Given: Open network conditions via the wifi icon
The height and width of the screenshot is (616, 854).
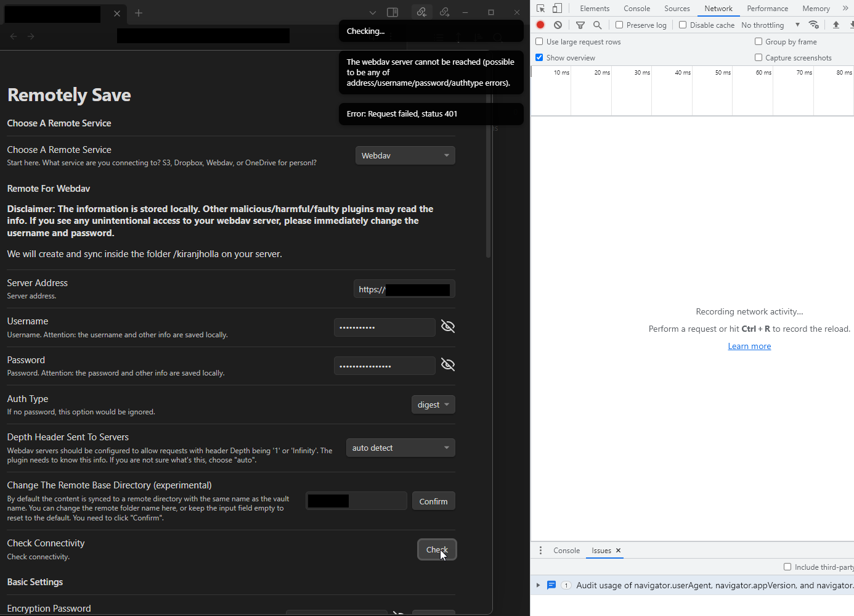Looking at the screenshot, I should click(x=814, y=25).
